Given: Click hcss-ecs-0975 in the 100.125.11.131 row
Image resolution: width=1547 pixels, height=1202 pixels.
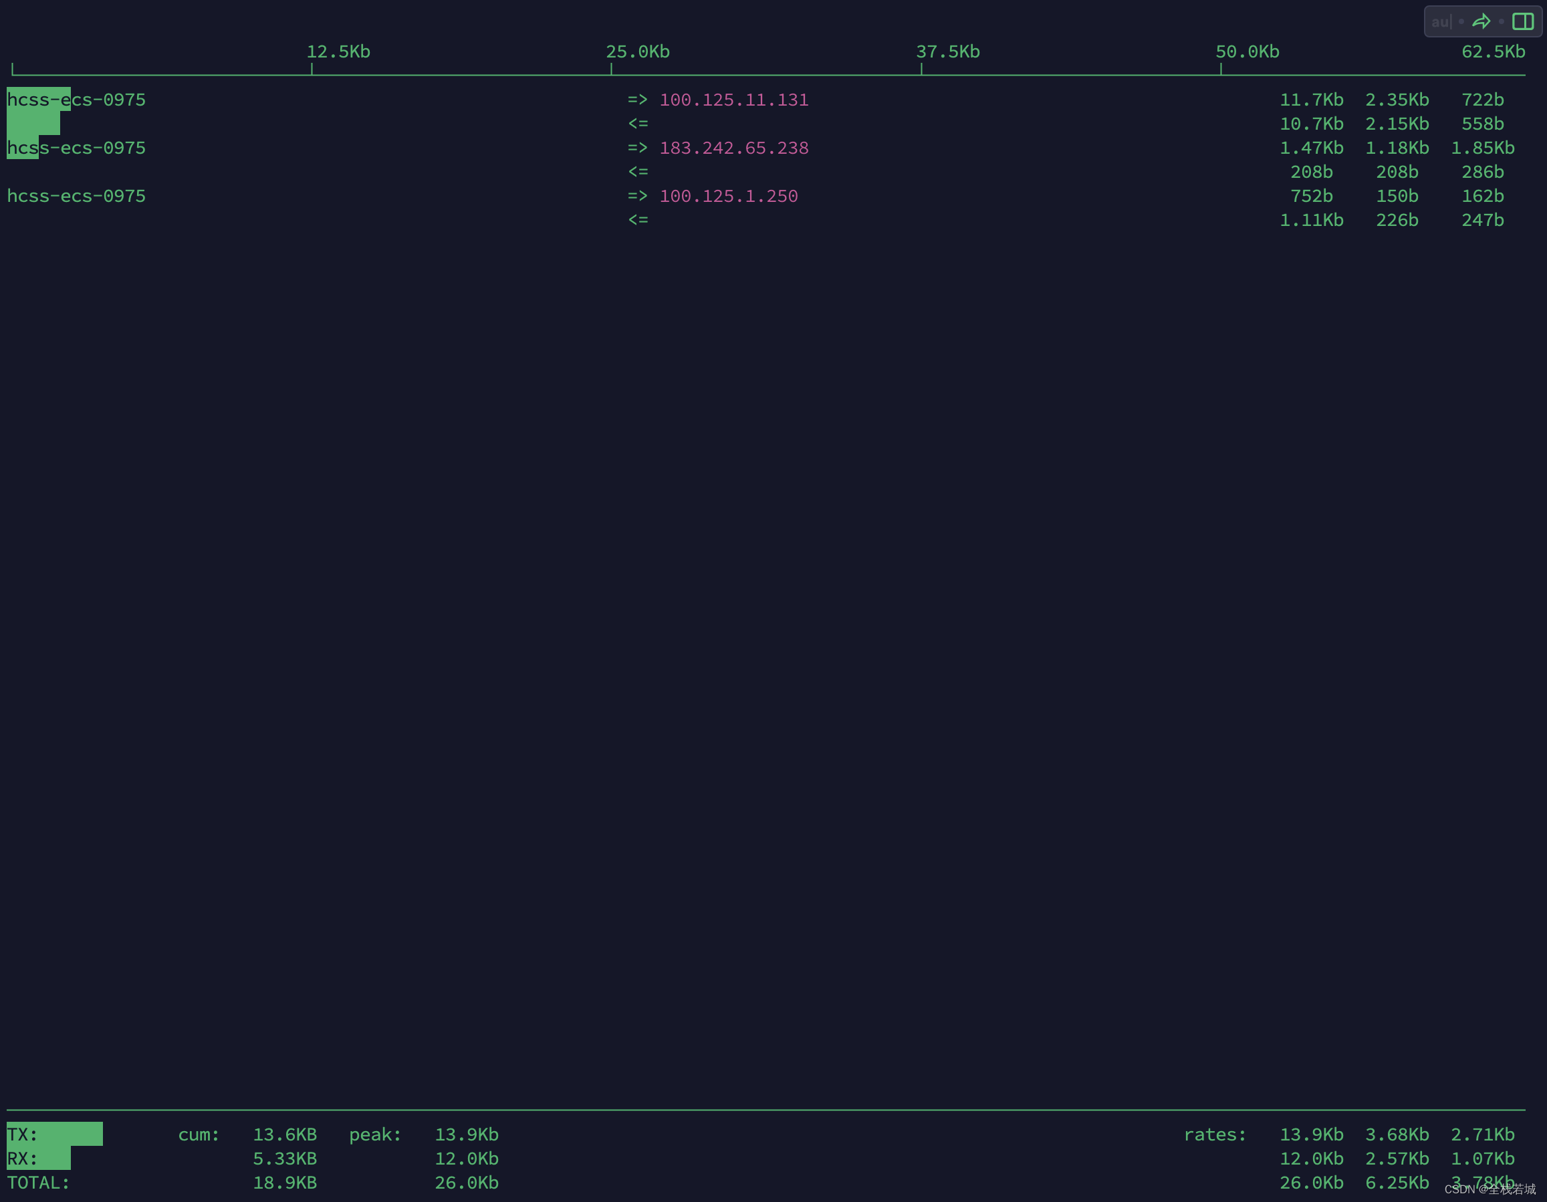Looking at the screenshot, I should (x=76, y=100).
